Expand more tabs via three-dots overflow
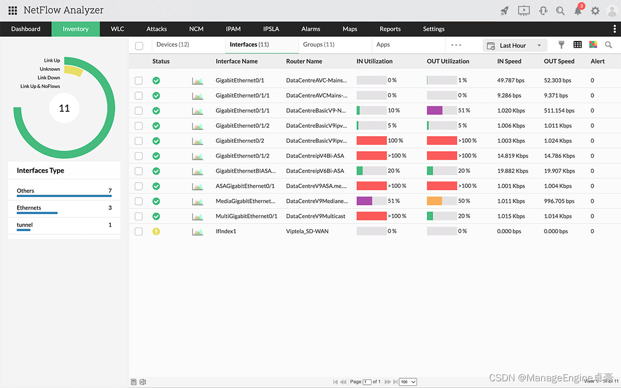 tap(456, 45)
